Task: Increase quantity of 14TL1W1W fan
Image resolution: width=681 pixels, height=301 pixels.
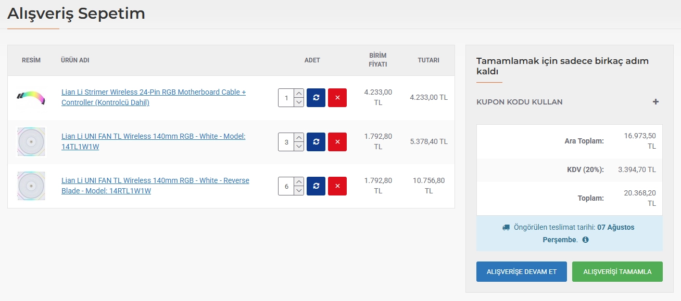Action: [x=299, y=137]
